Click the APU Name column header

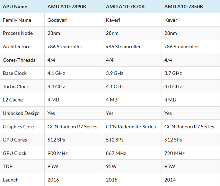pyautogui.click(x=15, y=7)
